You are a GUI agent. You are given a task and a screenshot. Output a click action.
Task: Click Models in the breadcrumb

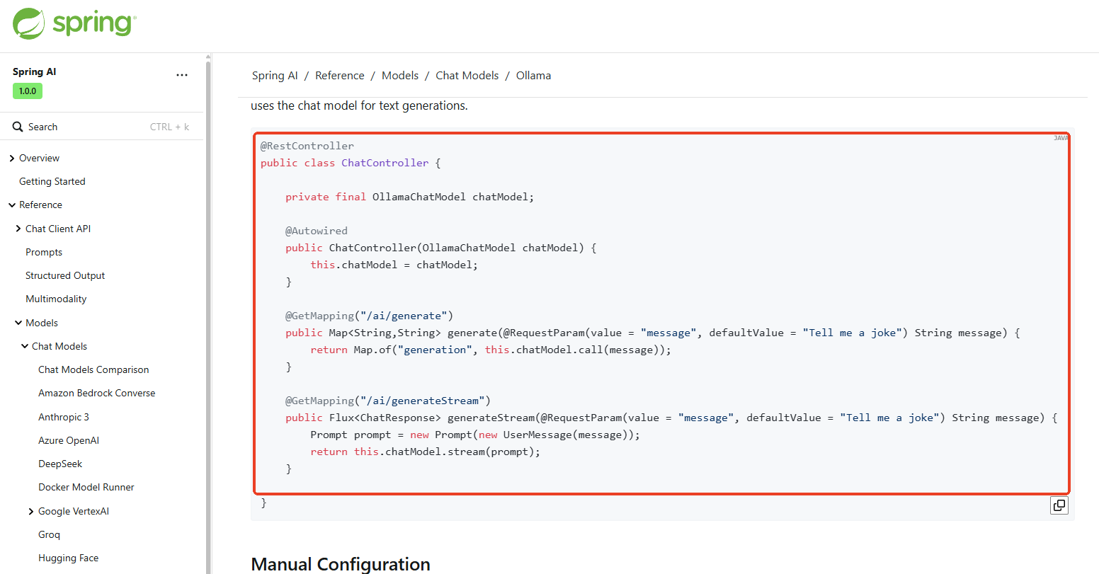coord(400,76)
